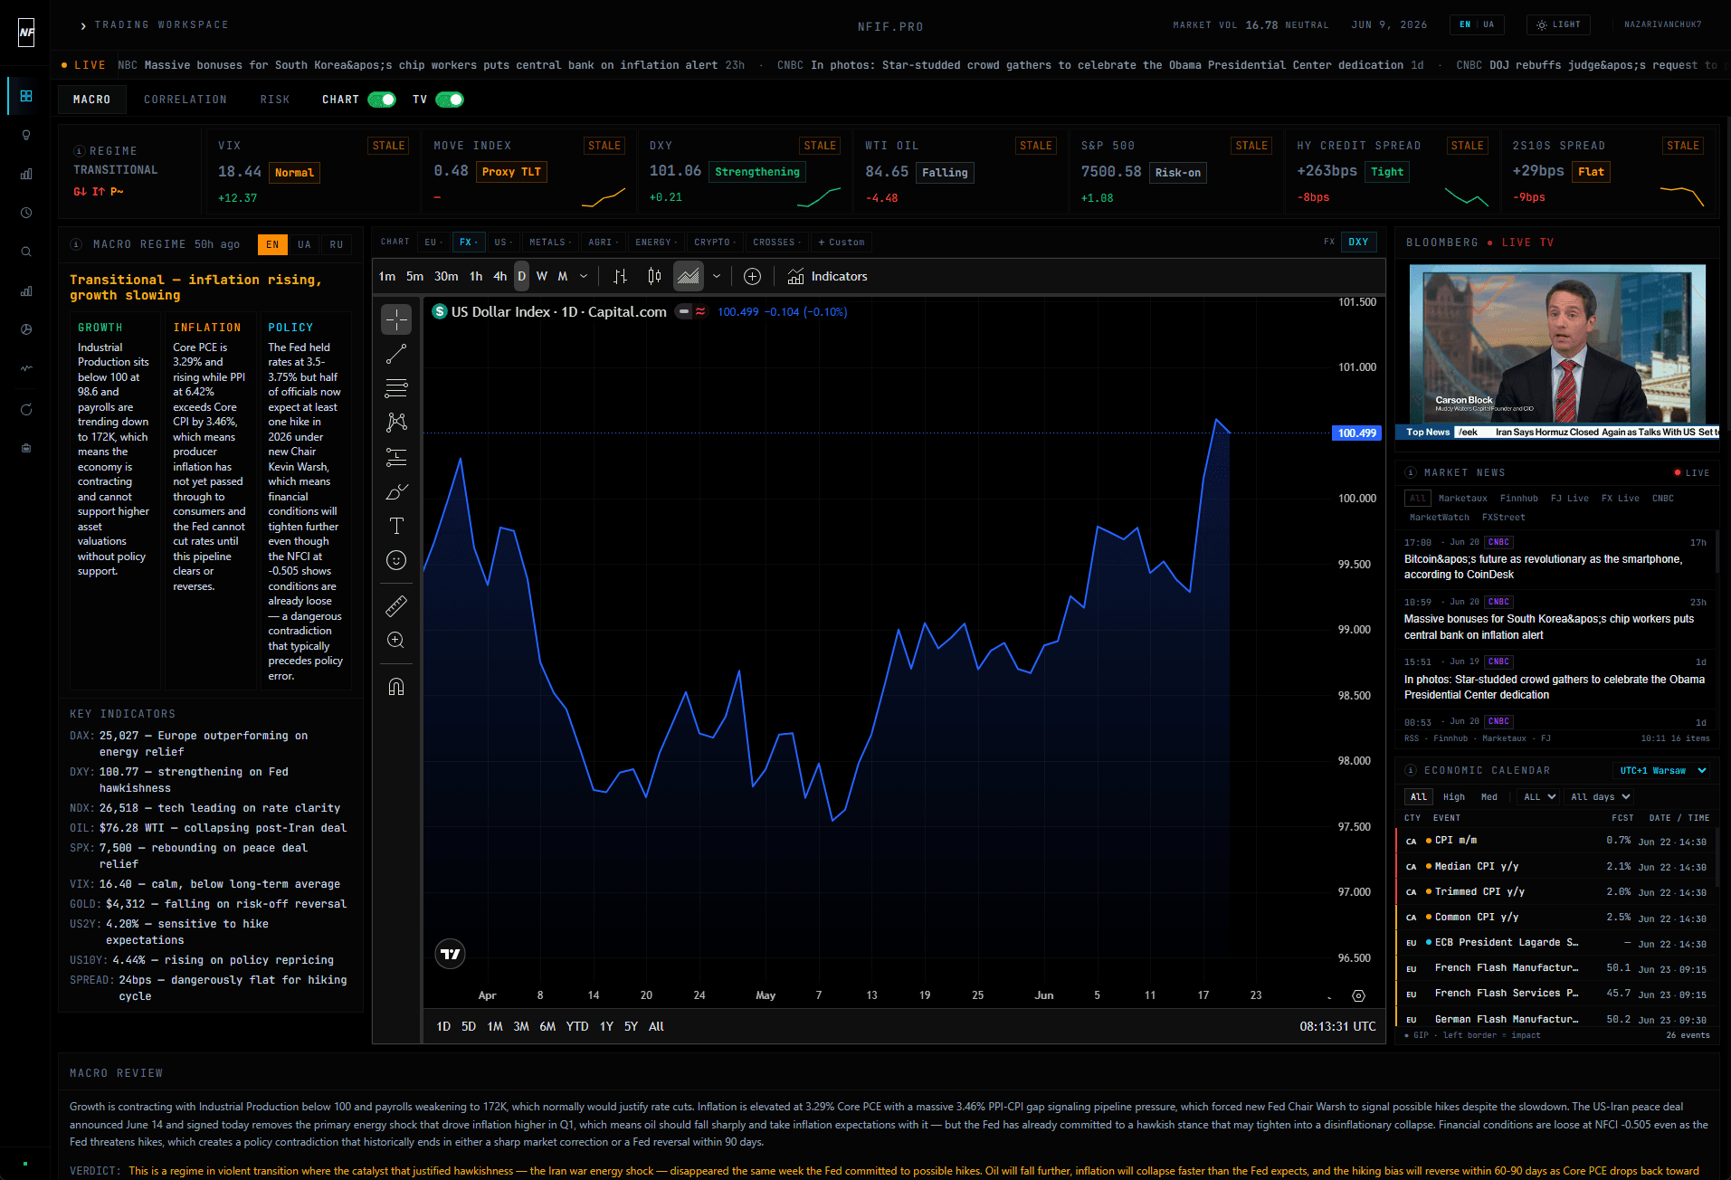Open the Indicators menu

[x=827, y=276]
